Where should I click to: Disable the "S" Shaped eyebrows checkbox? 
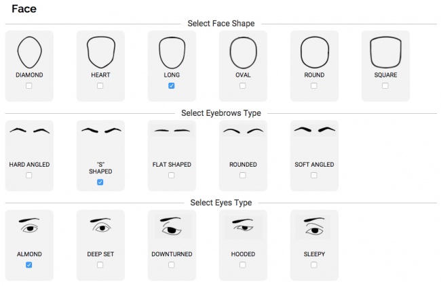point(100,182)
